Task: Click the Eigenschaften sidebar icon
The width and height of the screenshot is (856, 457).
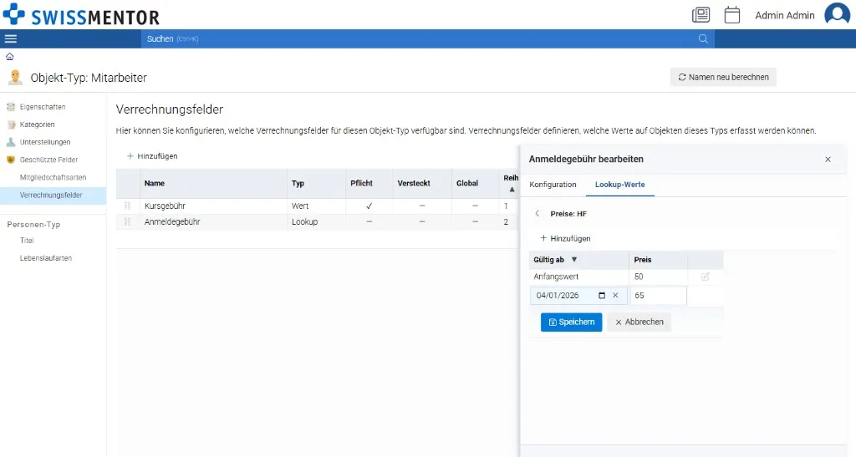Action: coord(10,107)
